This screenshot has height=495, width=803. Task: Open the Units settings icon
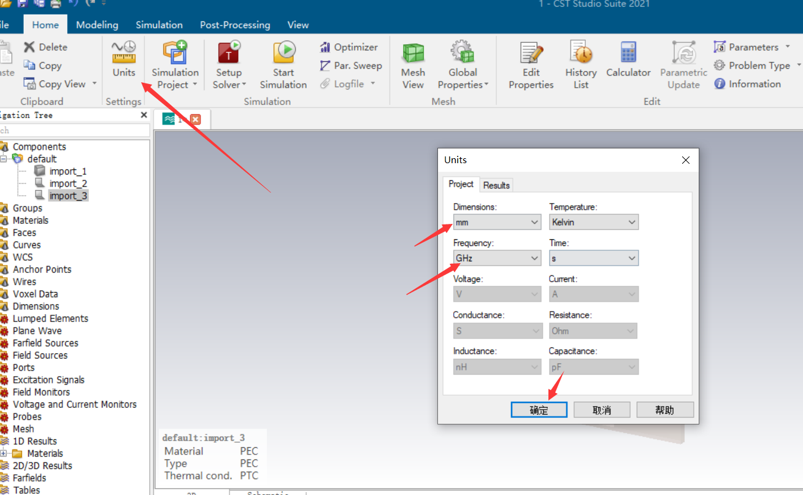[x=124, y=59]
